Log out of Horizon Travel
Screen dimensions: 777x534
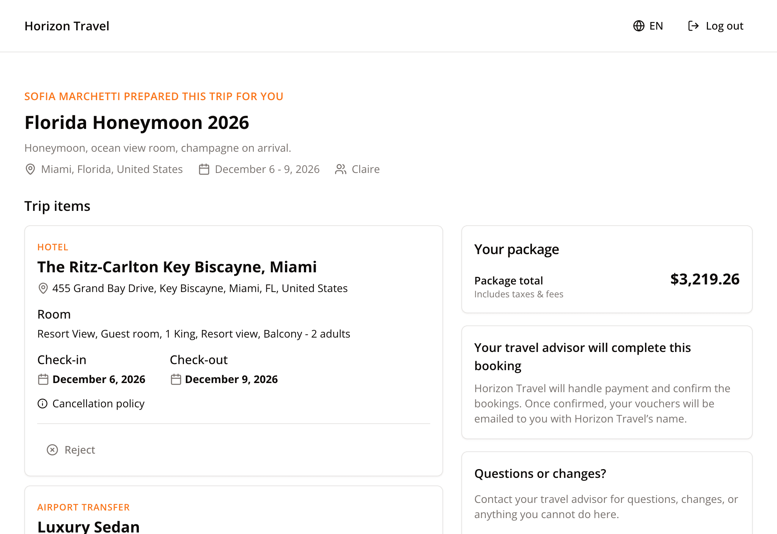[x=716, y=26]
